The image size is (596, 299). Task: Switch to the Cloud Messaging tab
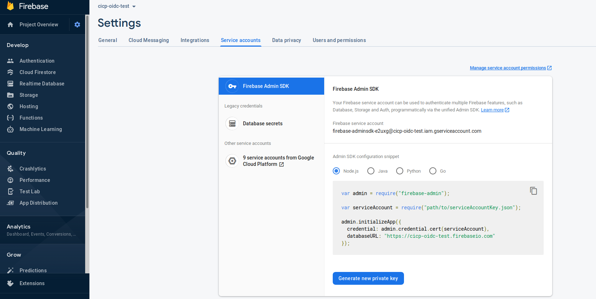[149, 40]
